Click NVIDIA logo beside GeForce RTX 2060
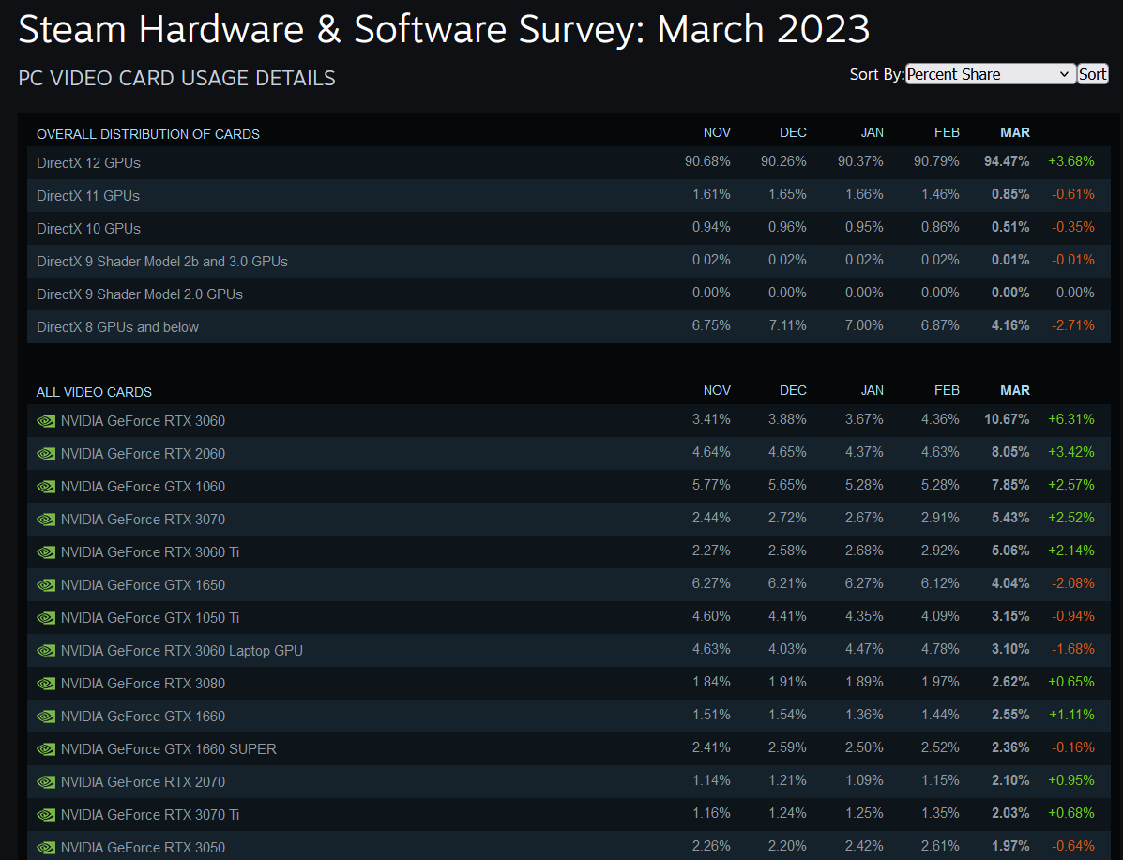 point(46,454)
